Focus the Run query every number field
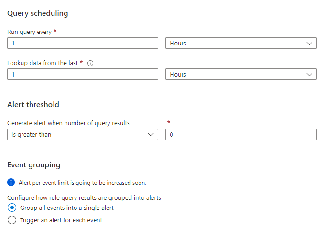323x230 pixels. click(x=83, y=44)
